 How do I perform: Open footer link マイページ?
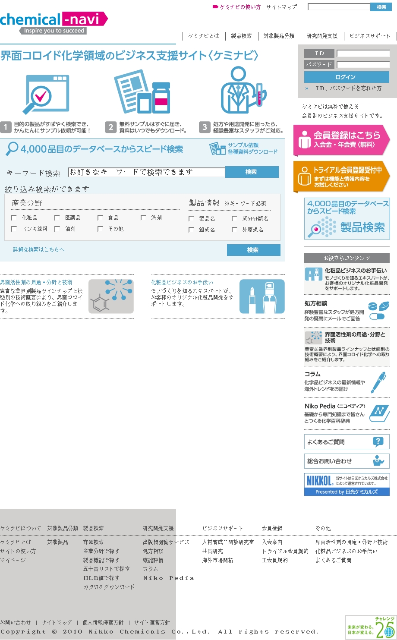[x=13, y=560]
